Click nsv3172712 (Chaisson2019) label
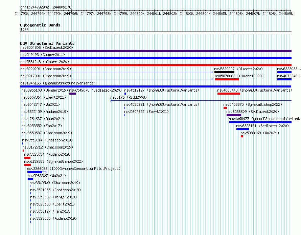This screenshot has height=235, width=301. (x=48, y=147)
